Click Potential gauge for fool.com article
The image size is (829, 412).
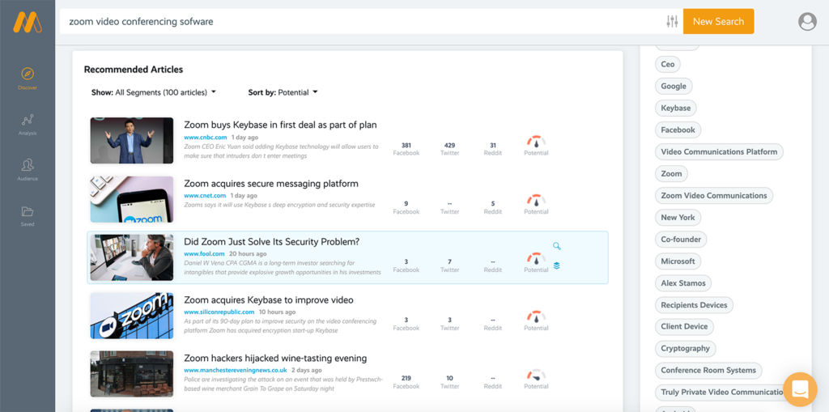tap(536, 258)
